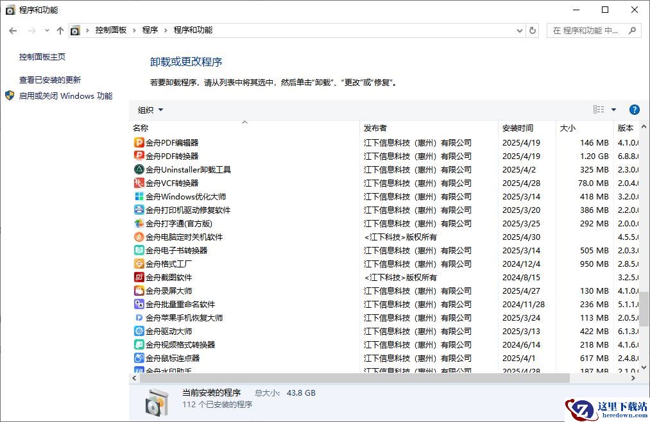
Task: Expand the view options dropdown arrow
Action: pyautogui.click(x=613, y=110)
